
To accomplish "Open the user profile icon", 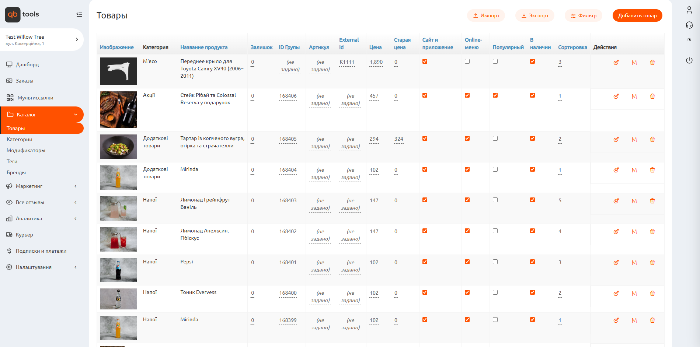I will [x=689, y=10].
